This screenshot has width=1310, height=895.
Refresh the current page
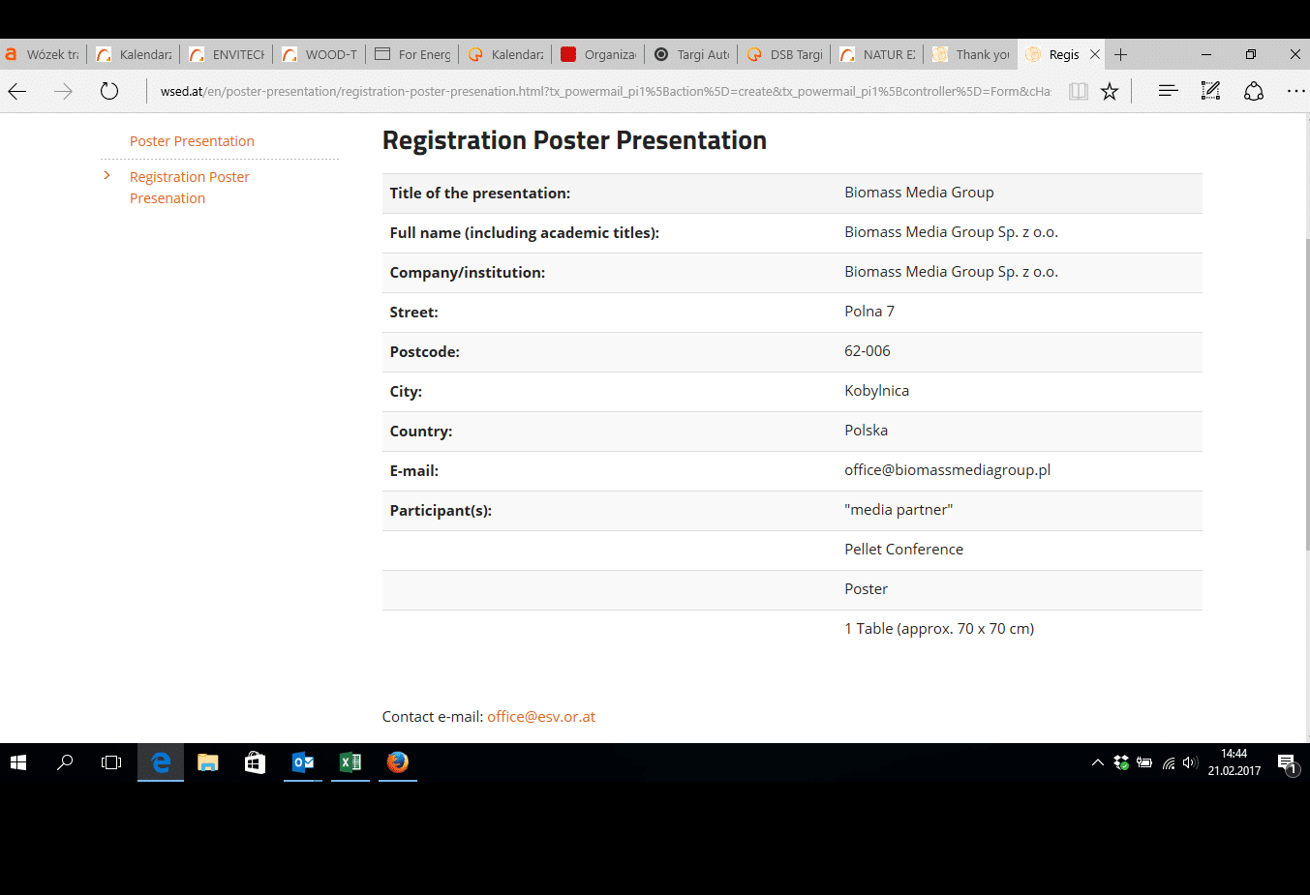click(x=109, y=91)
